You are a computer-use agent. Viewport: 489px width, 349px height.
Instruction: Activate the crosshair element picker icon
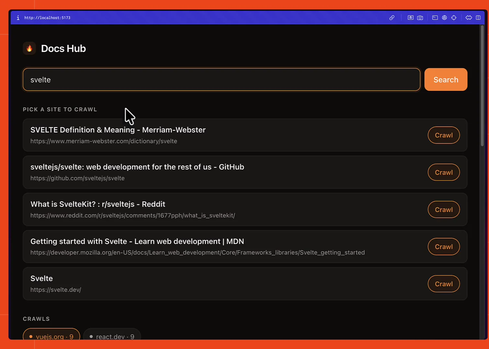[454, 18]
